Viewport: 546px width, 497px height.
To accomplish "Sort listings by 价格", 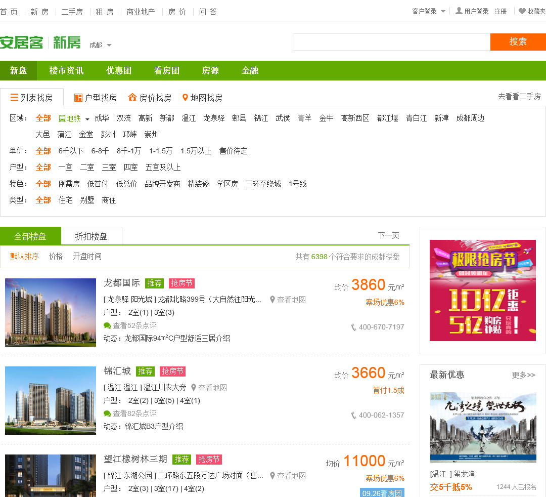I will tap(56, 256).
